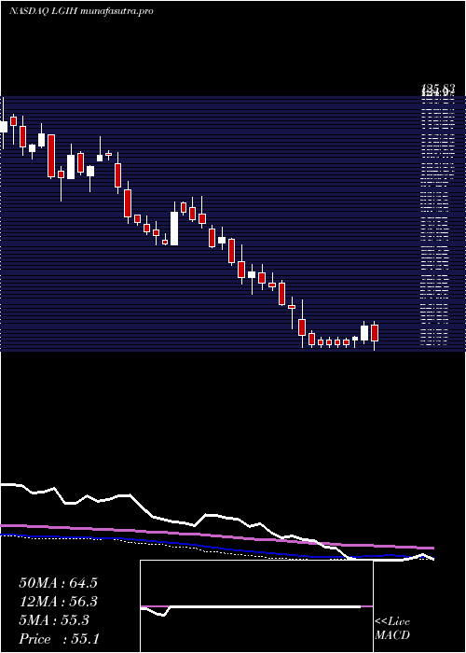Viewport: 466px width, 653px height.
Task: Click the <<Live MACD label
Action: [392, 628]
